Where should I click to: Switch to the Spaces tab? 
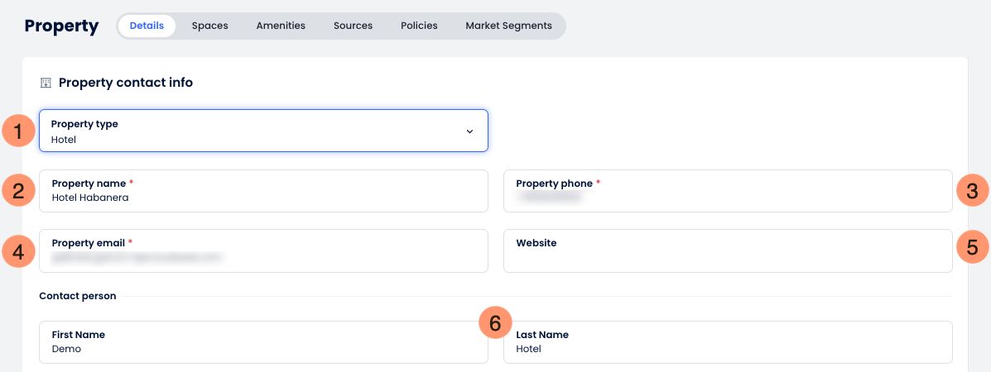coord(209,26)
